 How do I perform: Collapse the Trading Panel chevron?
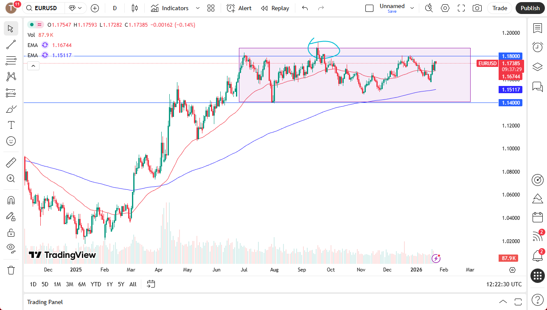(502, 302)
